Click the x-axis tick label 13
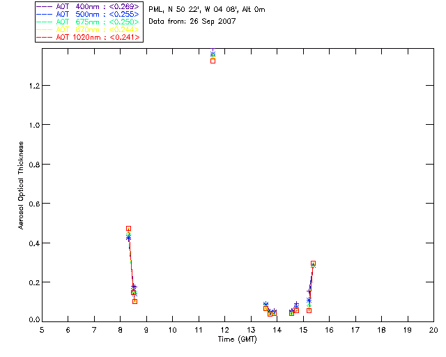Screen dimensions: 446x357 [x=251, y=330]
